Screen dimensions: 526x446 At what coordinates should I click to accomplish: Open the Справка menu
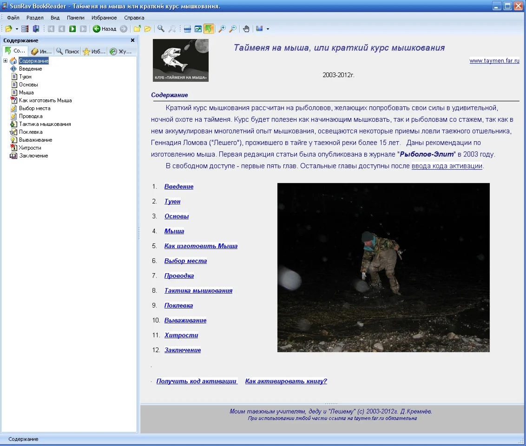(x=134, y=18)
